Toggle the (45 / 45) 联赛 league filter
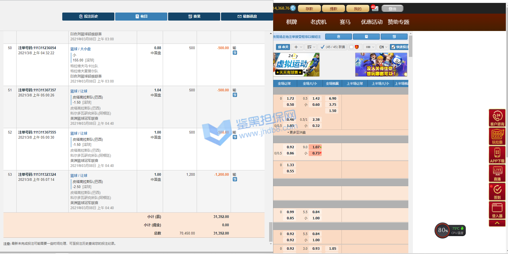 tap(332, 47)
